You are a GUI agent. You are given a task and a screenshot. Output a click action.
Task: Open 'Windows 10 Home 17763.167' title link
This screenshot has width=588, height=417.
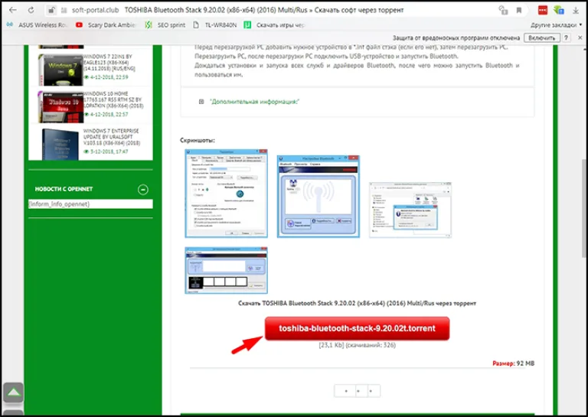click(113, 99)
